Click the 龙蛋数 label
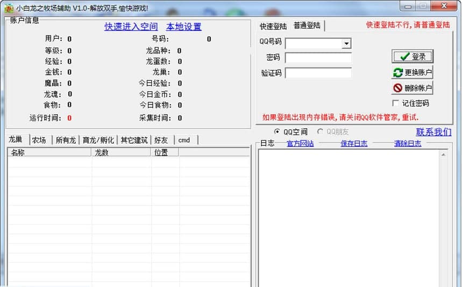The width and height of the screenshot is (462, 287). coord(158,61)
